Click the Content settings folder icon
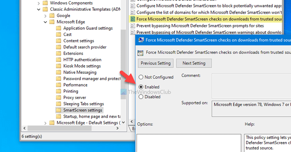Screen dimensions: 291x152 [59, 41]
